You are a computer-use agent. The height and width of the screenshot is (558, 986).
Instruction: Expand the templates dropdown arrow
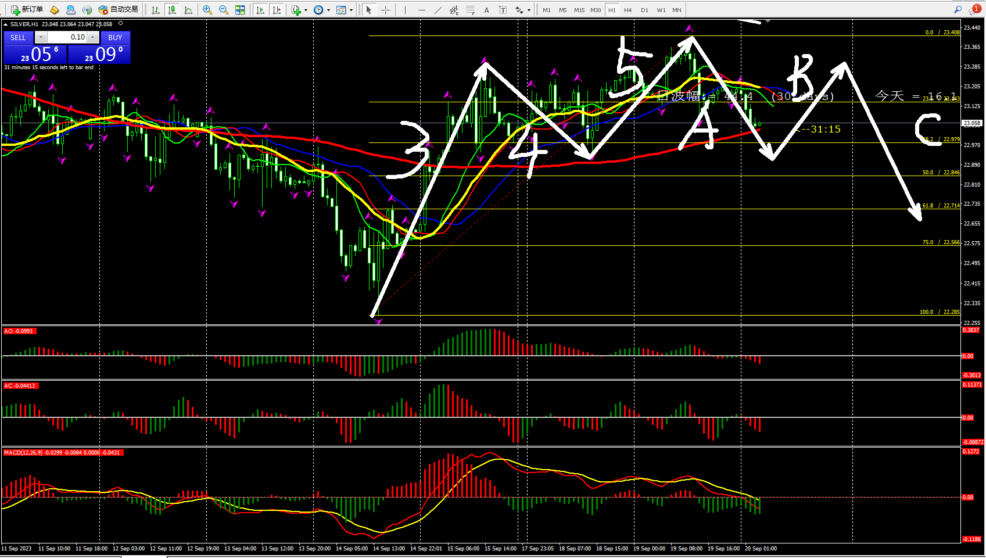[351, 10]
